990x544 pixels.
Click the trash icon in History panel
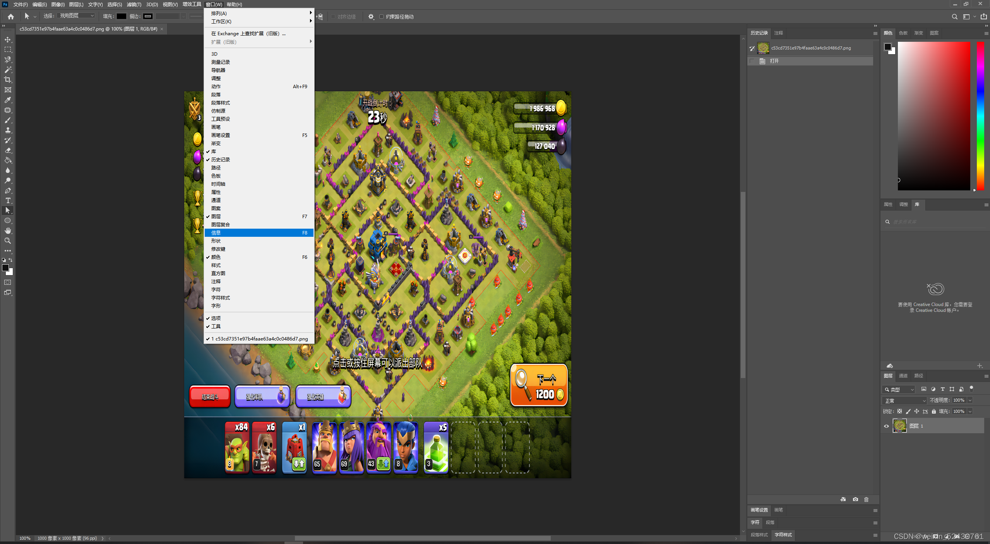tap(866, 500)
